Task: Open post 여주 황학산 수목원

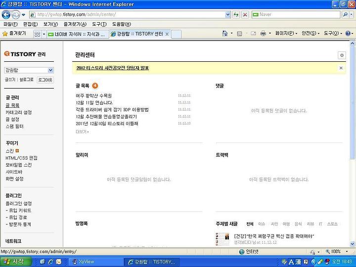Action: pos(93,96)
